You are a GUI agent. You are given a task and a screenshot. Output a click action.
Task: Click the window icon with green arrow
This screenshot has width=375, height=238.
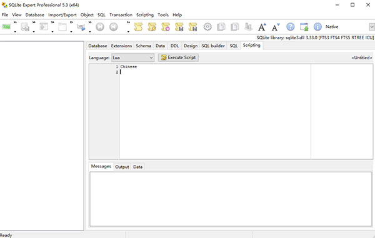(x=304, y=27)
